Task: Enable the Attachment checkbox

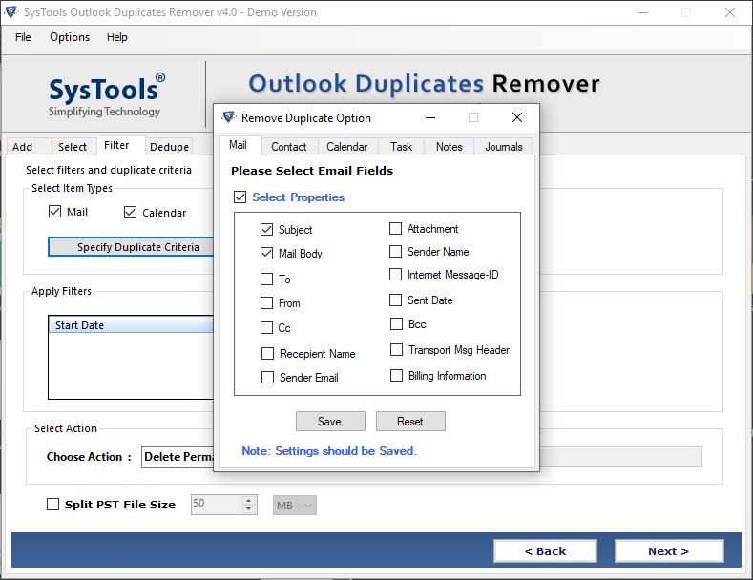Action: tap(396, 229)
